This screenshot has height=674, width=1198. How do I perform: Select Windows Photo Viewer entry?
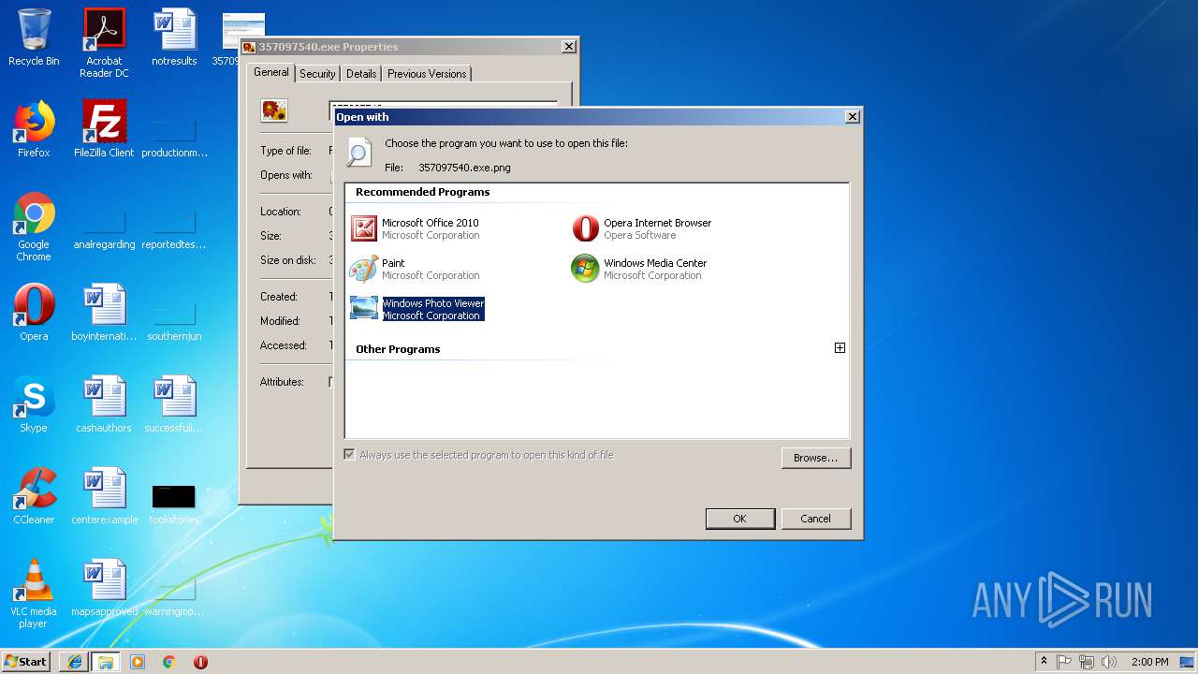[417, 309]
